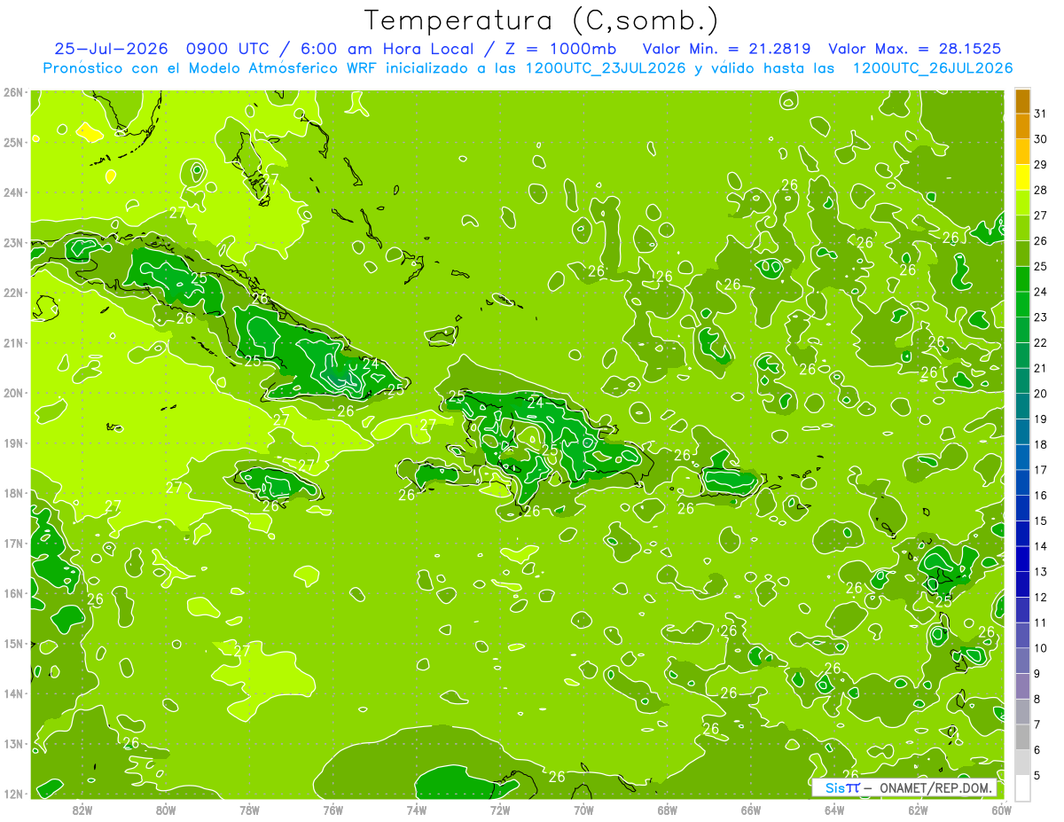Click the '26N' latitude axis label
Image resolution: width=1064 pixels, height=822 pixels.
click(x=13, y=92)
